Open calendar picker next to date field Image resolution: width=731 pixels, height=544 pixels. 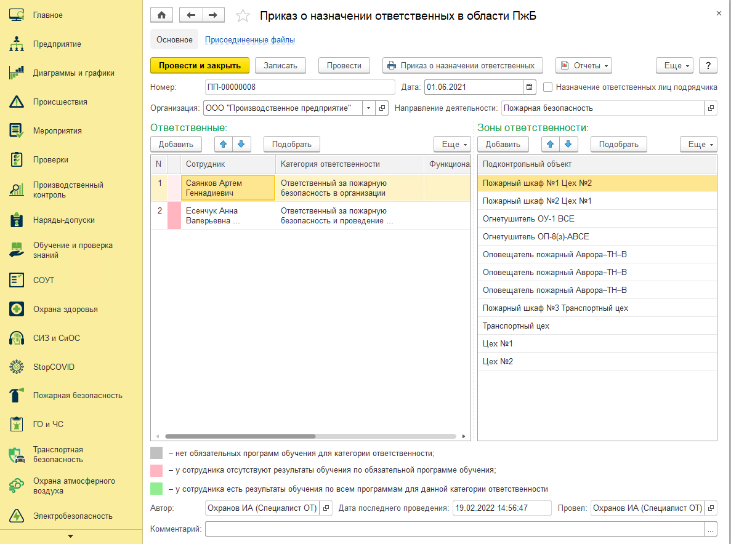[x=530, y=87]
